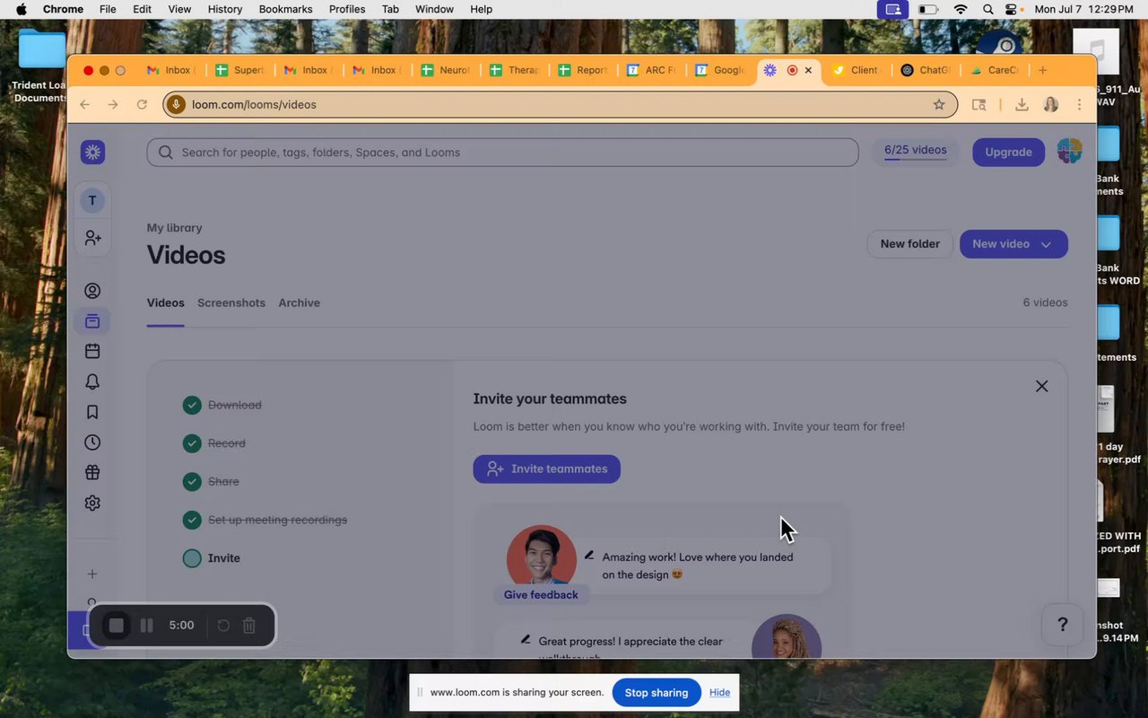Select the Invite checklist item
This screenshot has height=718, width=1148.
coord(192,558)
